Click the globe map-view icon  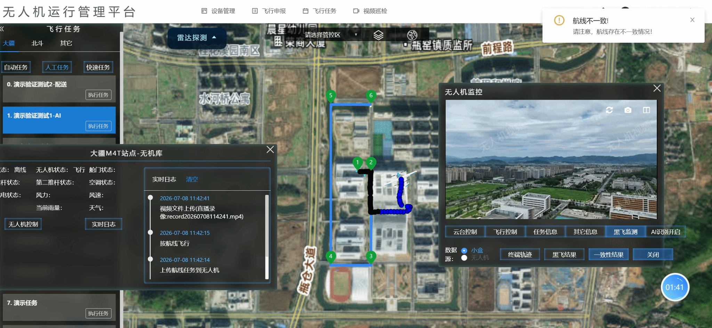[x=412, y=35]
